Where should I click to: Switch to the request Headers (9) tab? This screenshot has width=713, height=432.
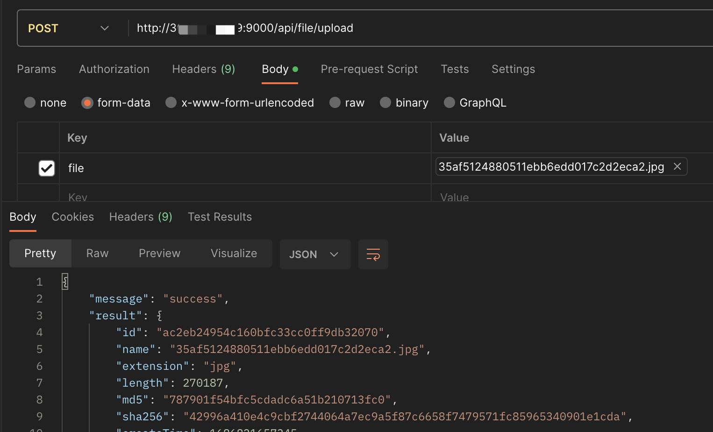tap(203, 69)
